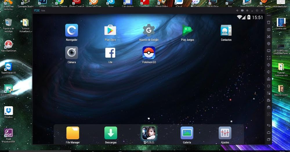The height and width of the screenshot is (152, 290).
Task: Launch the Cámara app
Action: [72, 53]
